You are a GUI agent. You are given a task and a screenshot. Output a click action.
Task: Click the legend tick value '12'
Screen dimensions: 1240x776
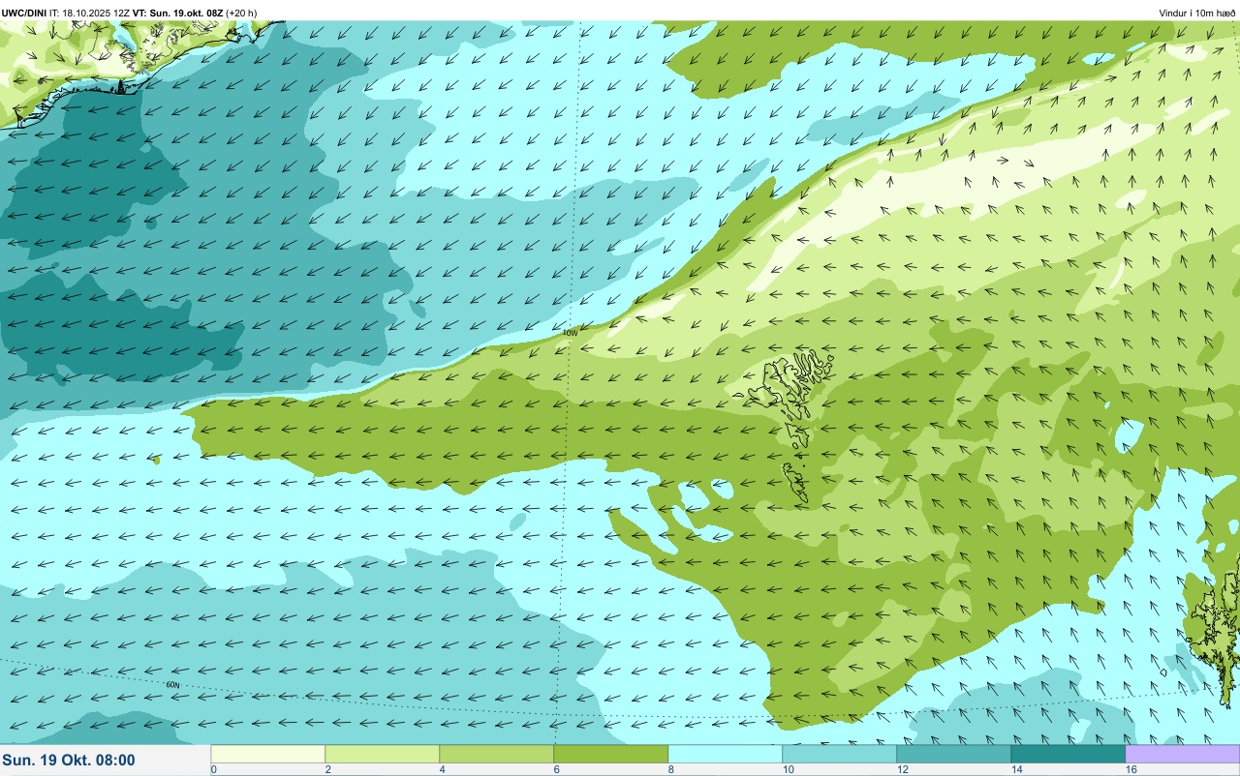[903, 769]
